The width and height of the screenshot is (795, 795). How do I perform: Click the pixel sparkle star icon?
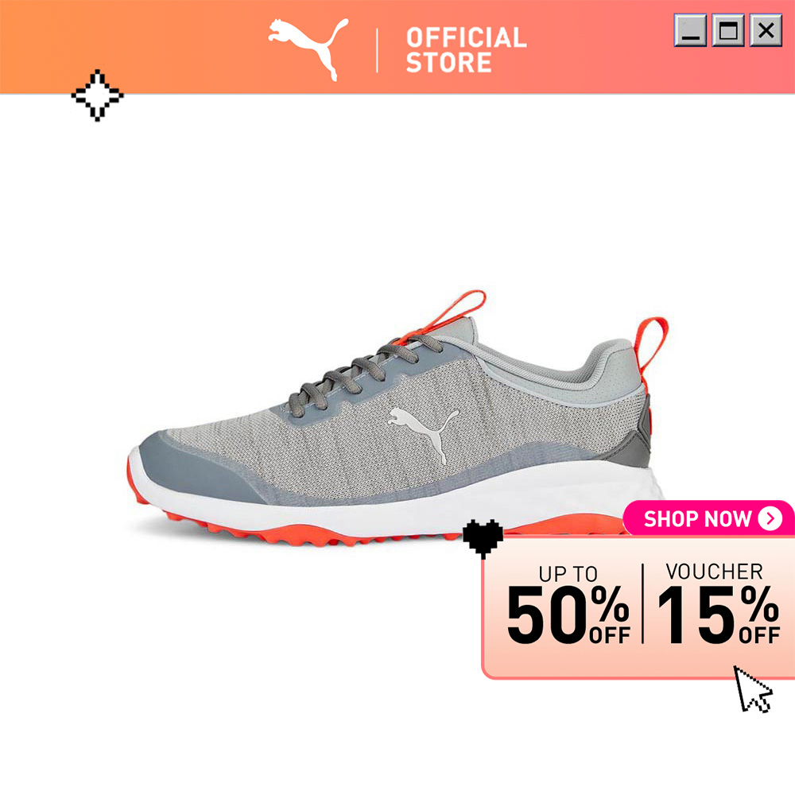click(x=97, y=95)
